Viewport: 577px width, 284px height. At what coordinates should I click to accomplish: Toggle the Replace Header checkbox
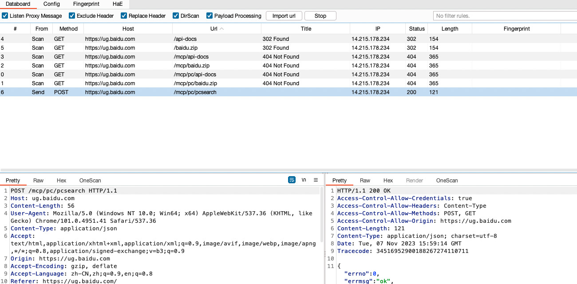pos(124,16)
